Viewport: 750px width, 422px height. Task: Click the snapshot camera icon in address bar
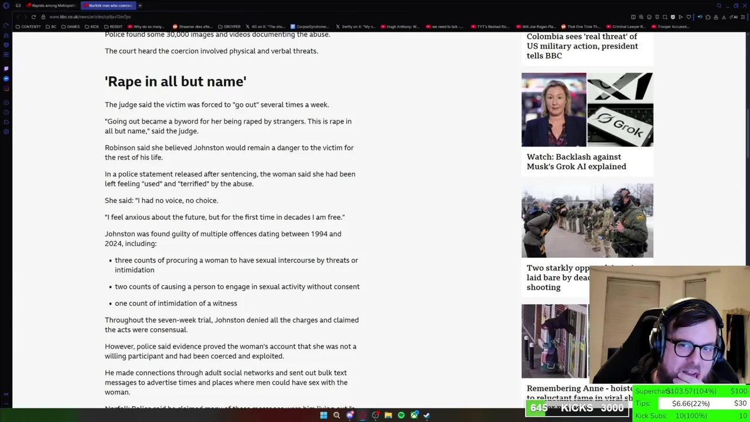[664, 17]
